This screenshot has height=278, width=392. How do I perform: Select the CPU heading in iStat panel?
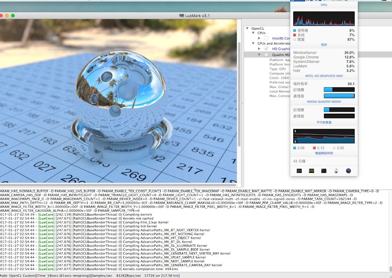tap(324, 5)
